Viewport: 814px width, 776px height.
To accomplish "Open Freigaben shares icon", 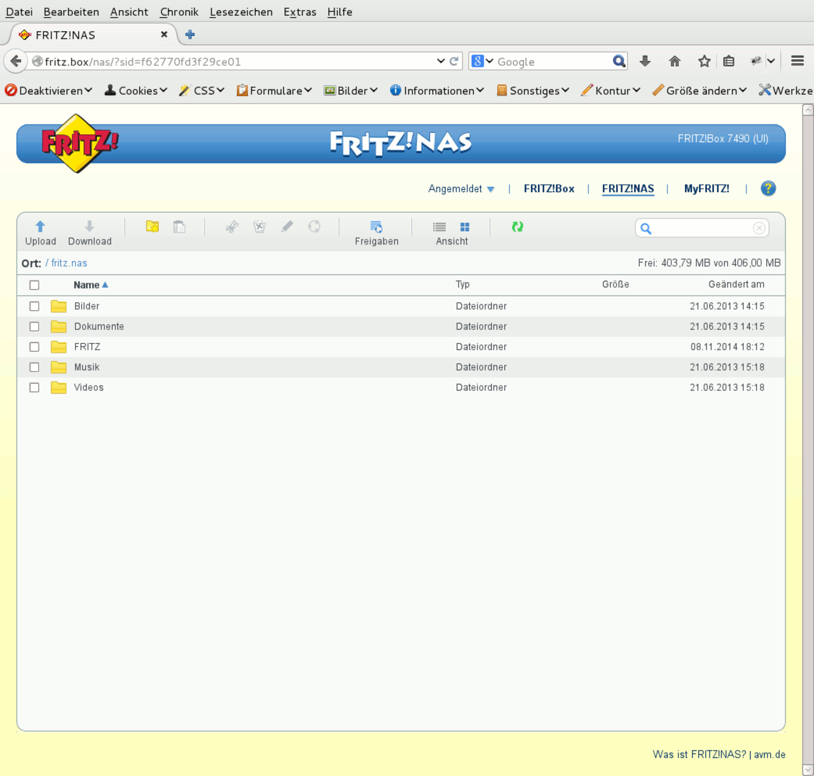I will pos(376,227).
